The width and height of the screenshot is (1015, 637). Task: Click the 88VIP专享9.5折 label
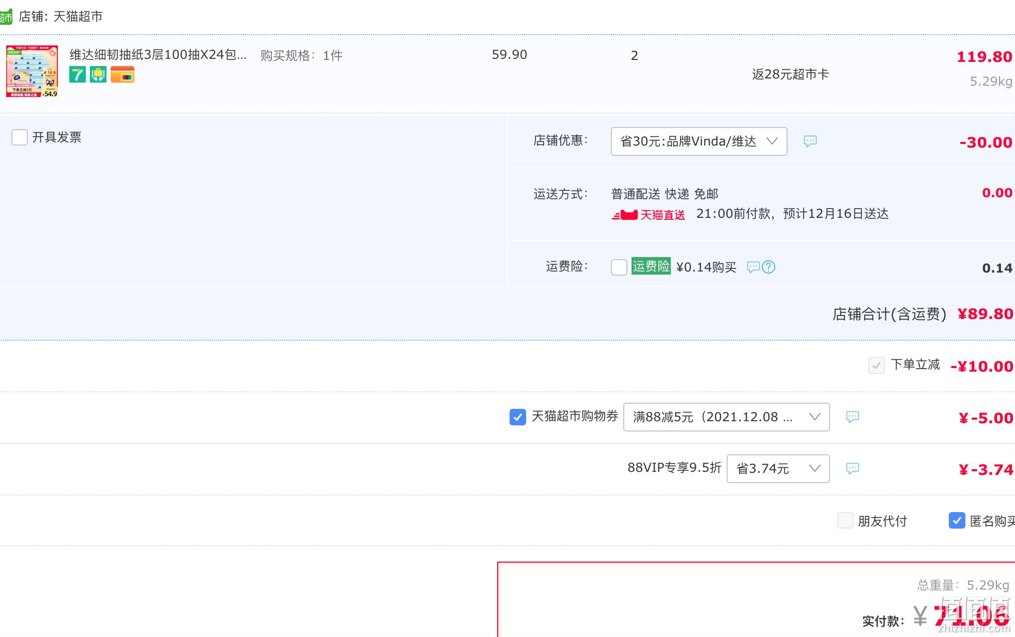[674, 468]
